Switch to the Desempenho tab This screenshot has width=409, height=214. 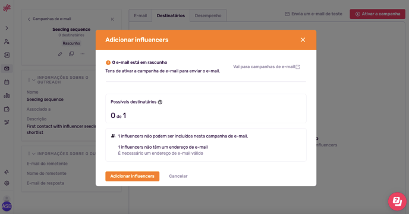208,15
